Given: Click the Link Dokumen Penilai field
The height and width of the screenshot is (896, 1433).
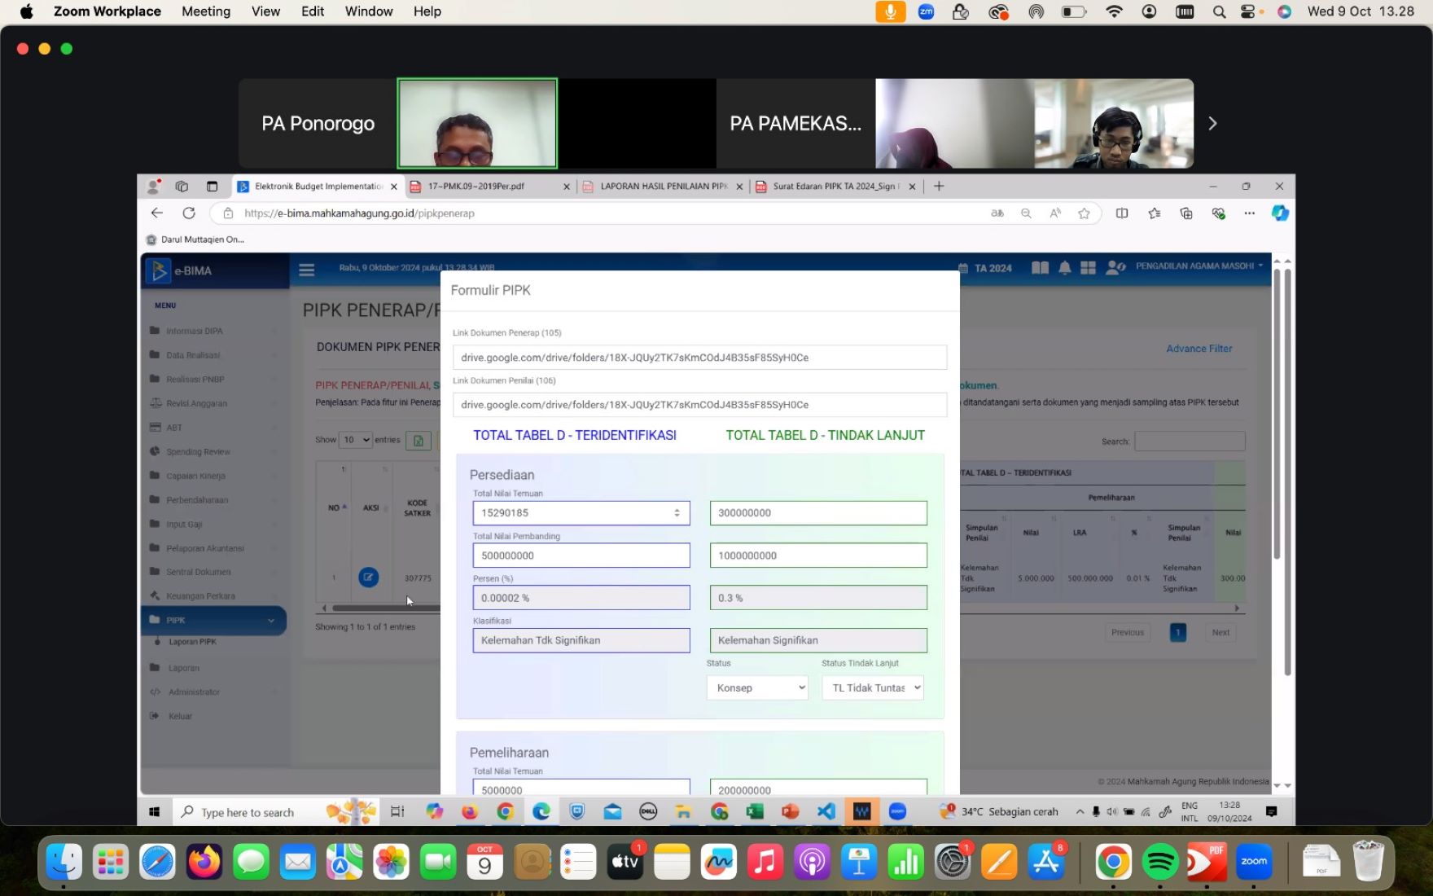Looking at the screenshot, I should tap(699, 404).
